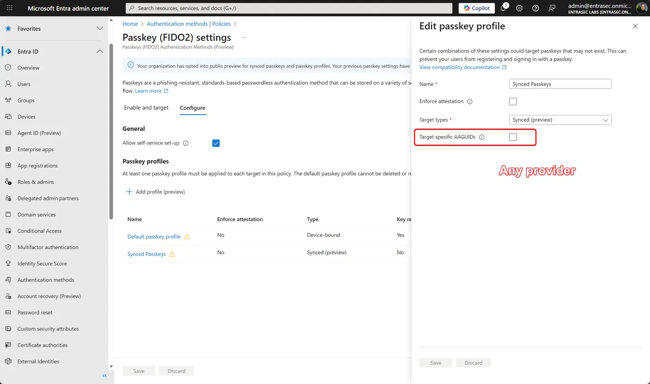Open the Synced Passkeys profile link

pos(147,254)
